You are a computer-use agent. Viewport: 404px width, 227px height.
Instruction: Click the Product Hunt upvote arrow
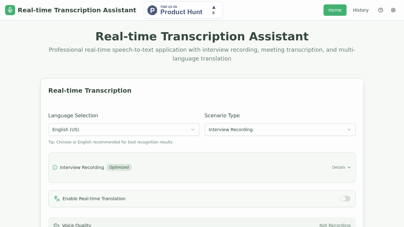click(x=214, y=8)
